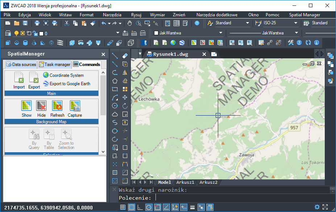Toggle Polar tracking in status bar
The width and height of the screenshot is (336, 212).
(x=149, y=207)
